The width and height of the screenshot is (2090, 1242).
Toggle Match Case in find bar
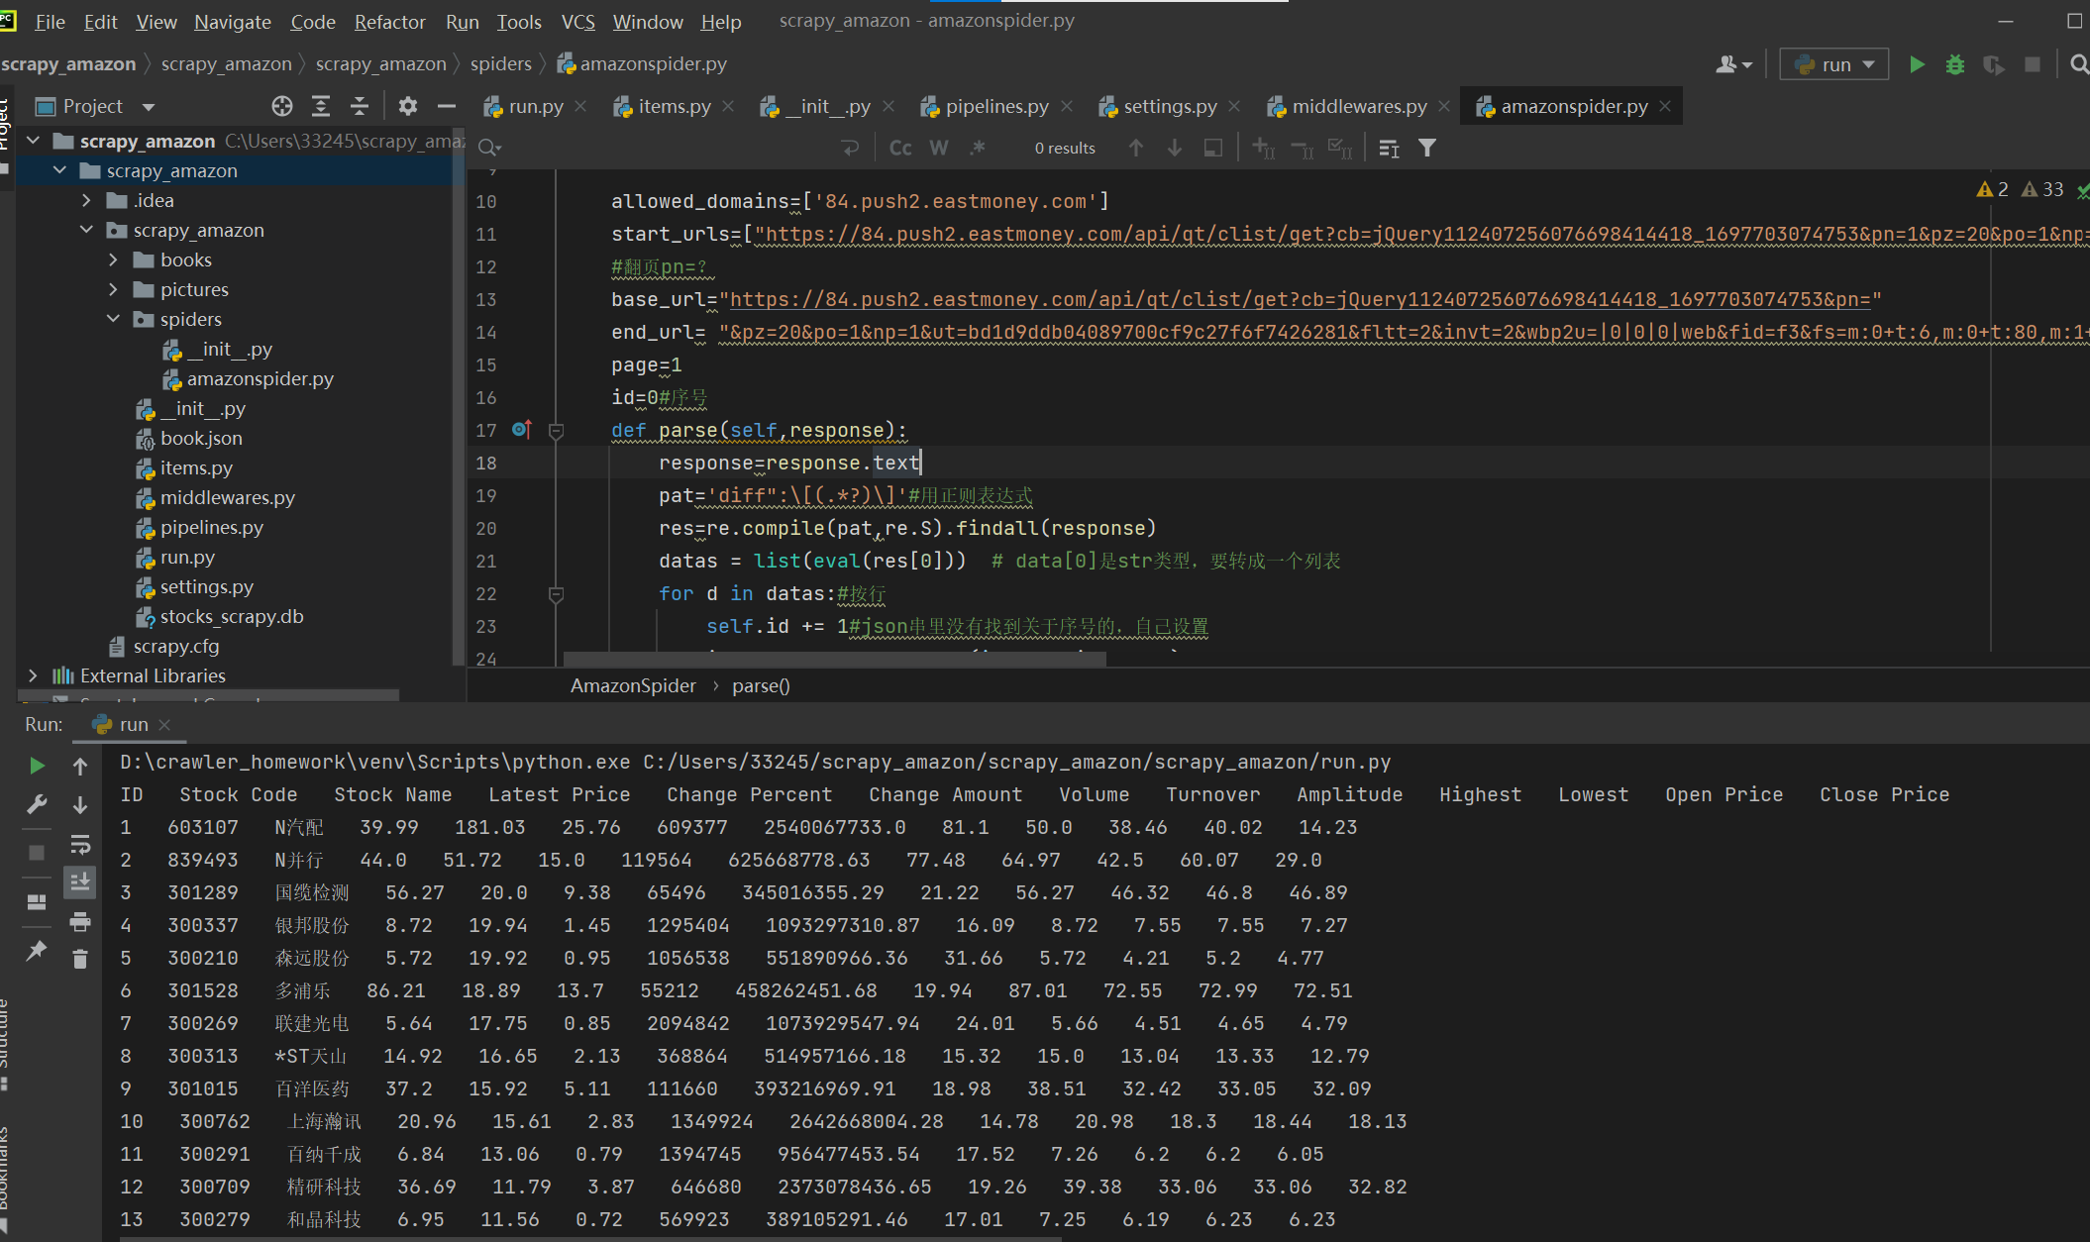tap(900, 148)
